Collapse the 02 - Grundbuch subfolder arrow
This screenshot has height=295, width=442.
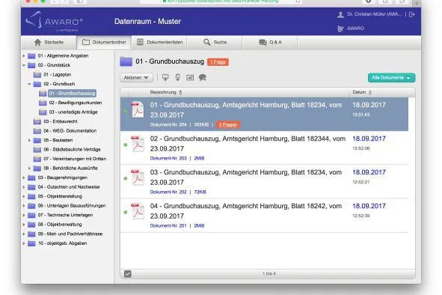click(29, 84)
